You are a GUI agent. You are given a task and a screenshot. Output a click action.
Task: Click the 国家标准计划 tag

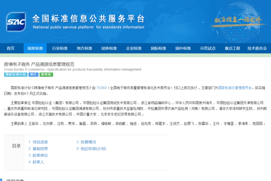coord(16,74)
